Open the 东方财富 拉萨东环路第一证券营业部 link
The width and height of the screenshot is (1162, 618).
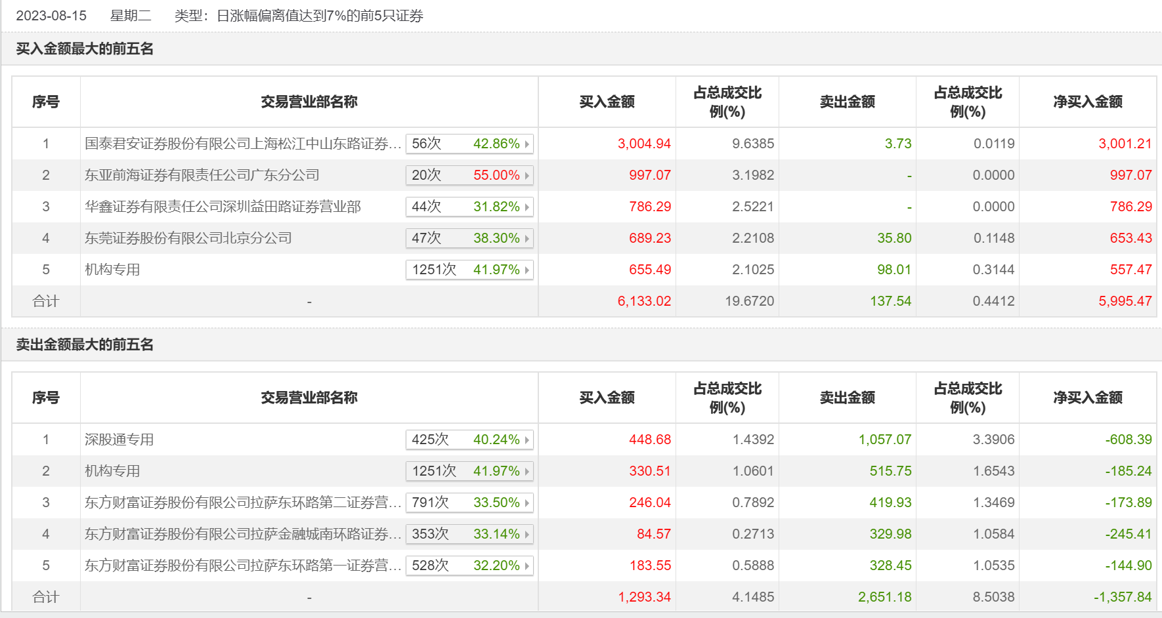(x=242, y=566)
